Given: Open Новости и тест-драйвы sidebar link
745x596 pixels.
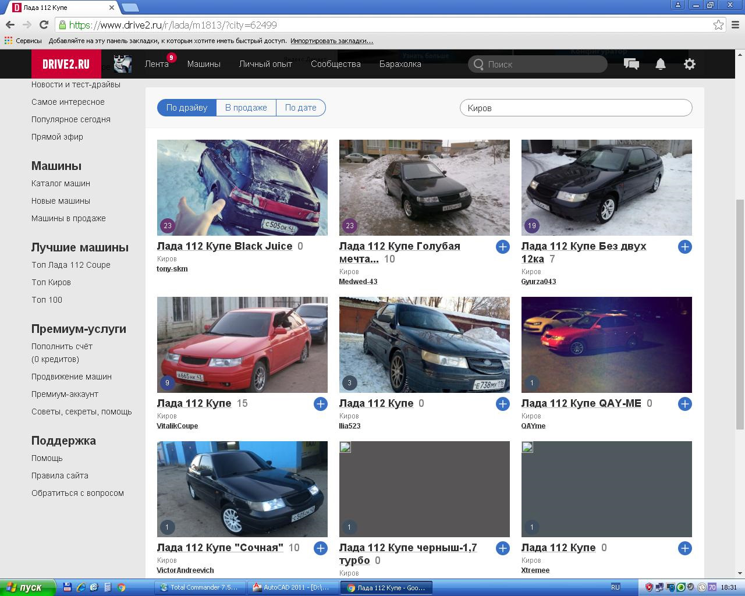Looking at the screenshot, I should [x=76, y=84].
